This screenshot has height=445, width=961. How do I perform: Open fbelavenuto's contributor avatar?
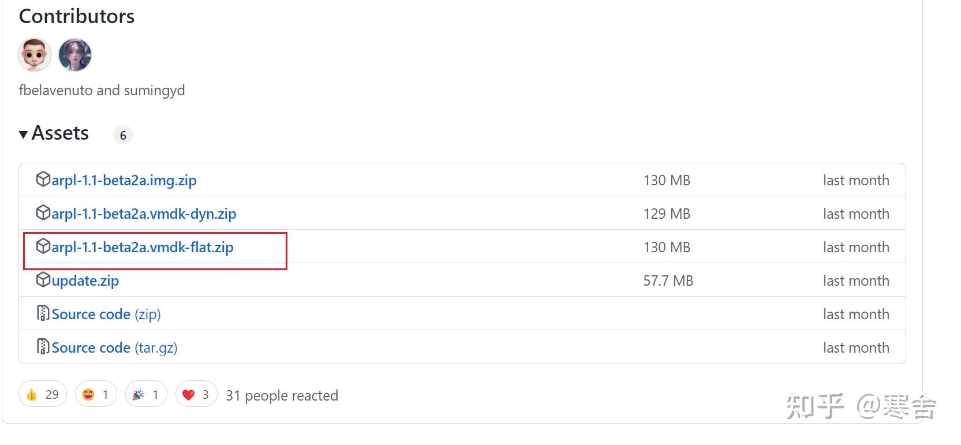[x=35, y=55]
